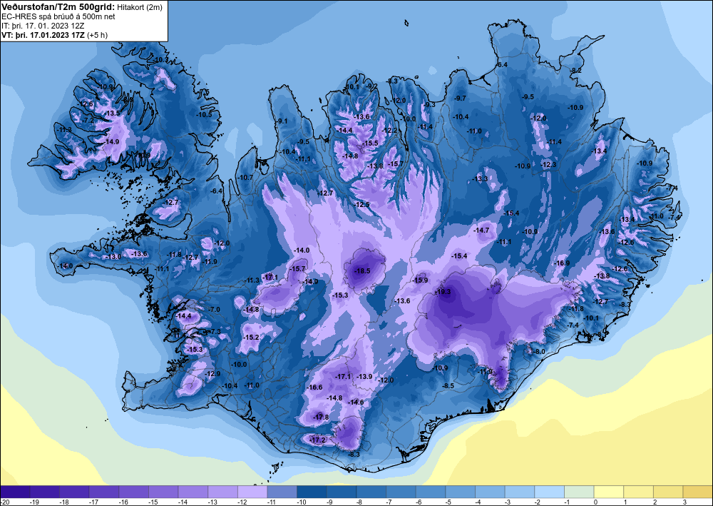Click the -12.2 temperature value on the map
This screenshot has height=506, width=713.
[x=390, y=131]
